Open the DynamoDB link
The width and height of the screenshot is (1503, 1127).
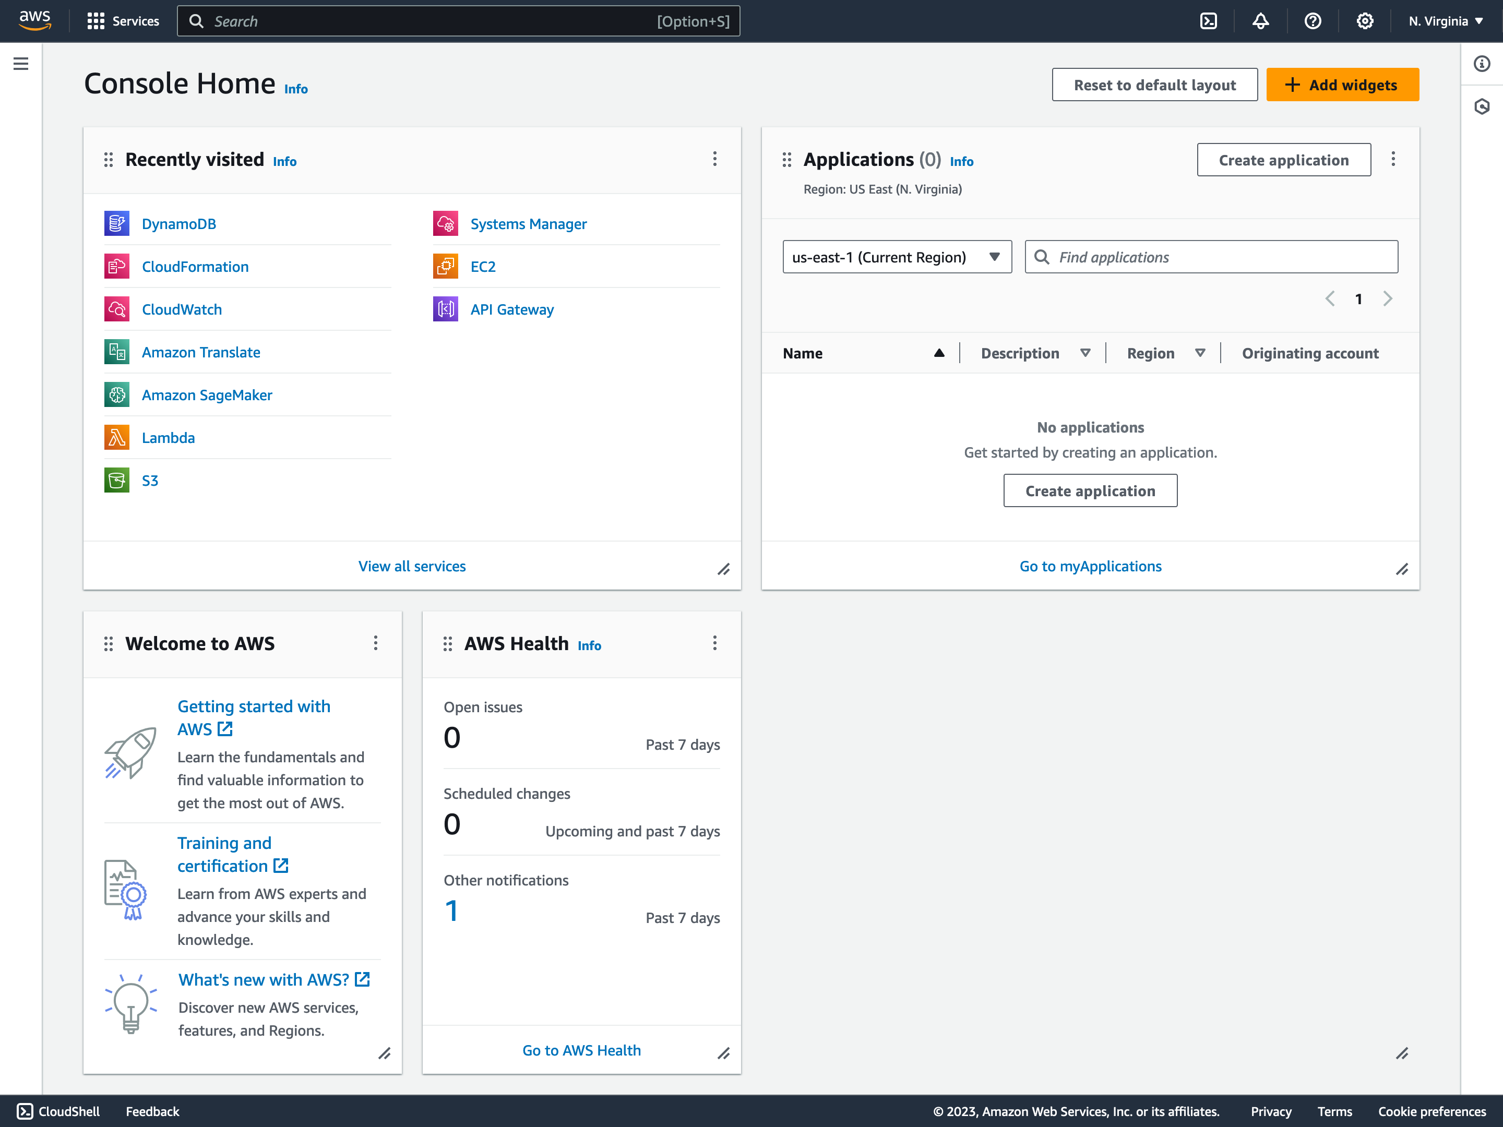pyautogui.click(x=178, y=223)
